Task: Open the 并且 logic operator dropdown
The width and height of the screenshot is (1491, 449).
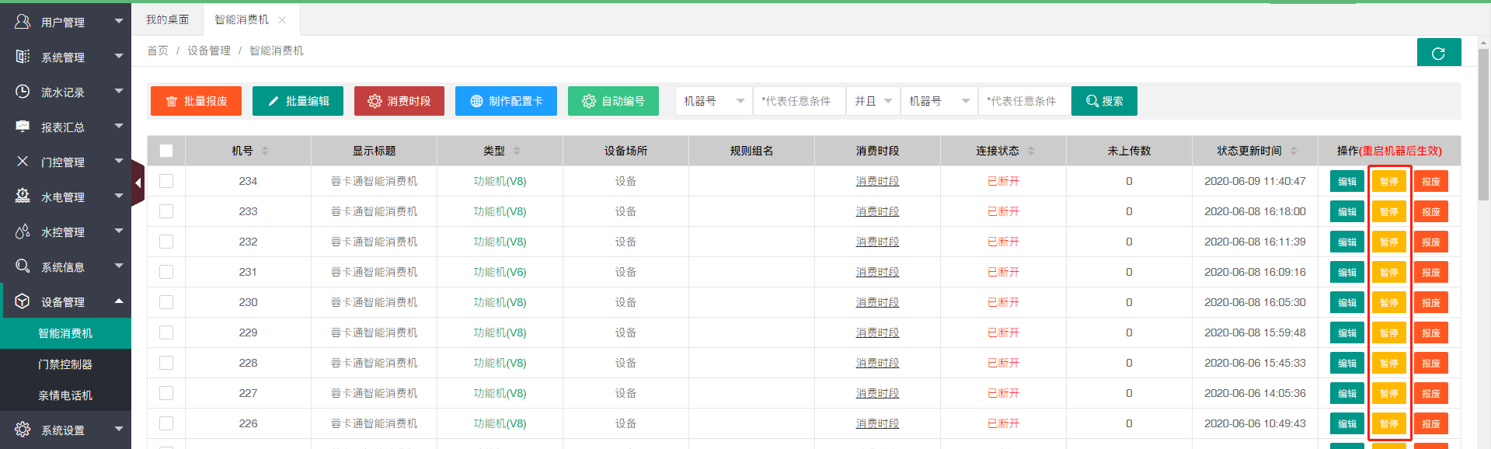Action: click(x=873, y=101)
